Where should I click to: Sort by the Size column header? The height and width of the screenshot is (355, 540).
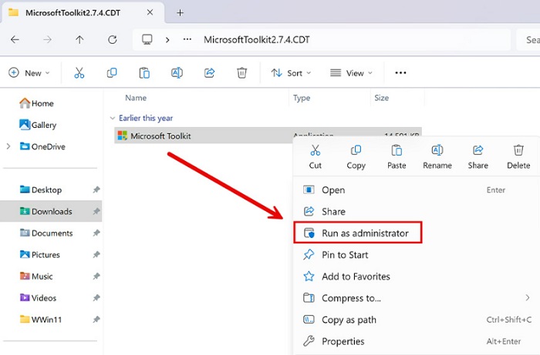(x=382, y=98)
